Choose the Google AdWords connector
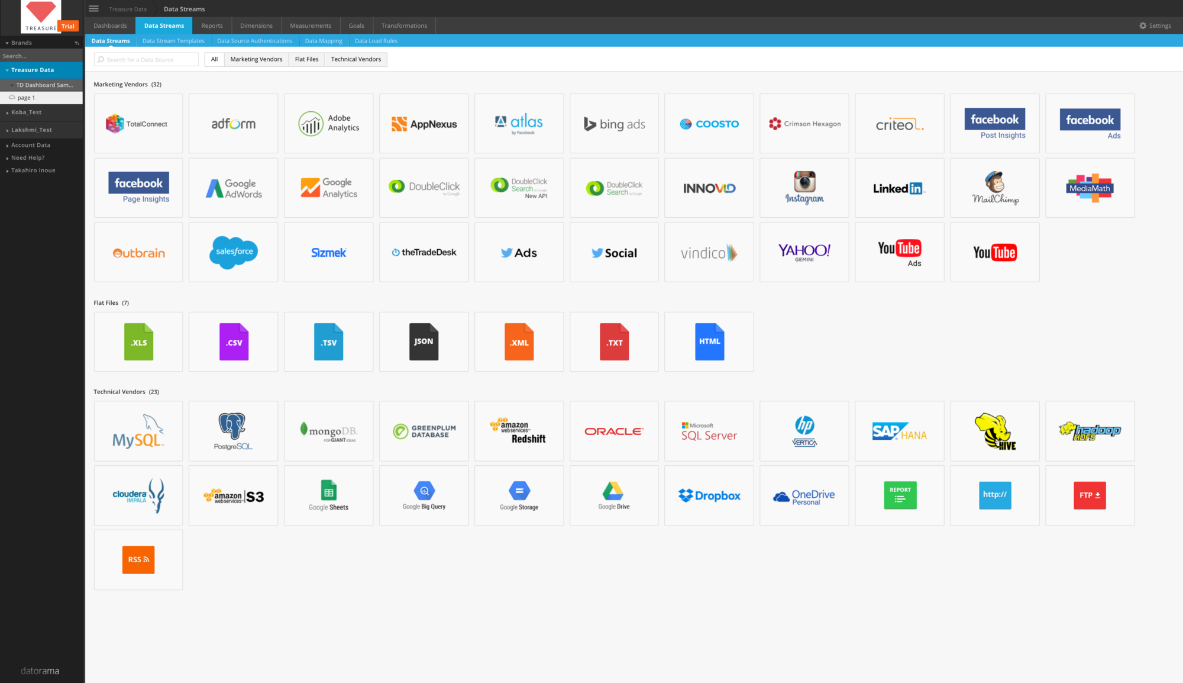This screenshot has height=683, width=1183. [x=234, y=188]
